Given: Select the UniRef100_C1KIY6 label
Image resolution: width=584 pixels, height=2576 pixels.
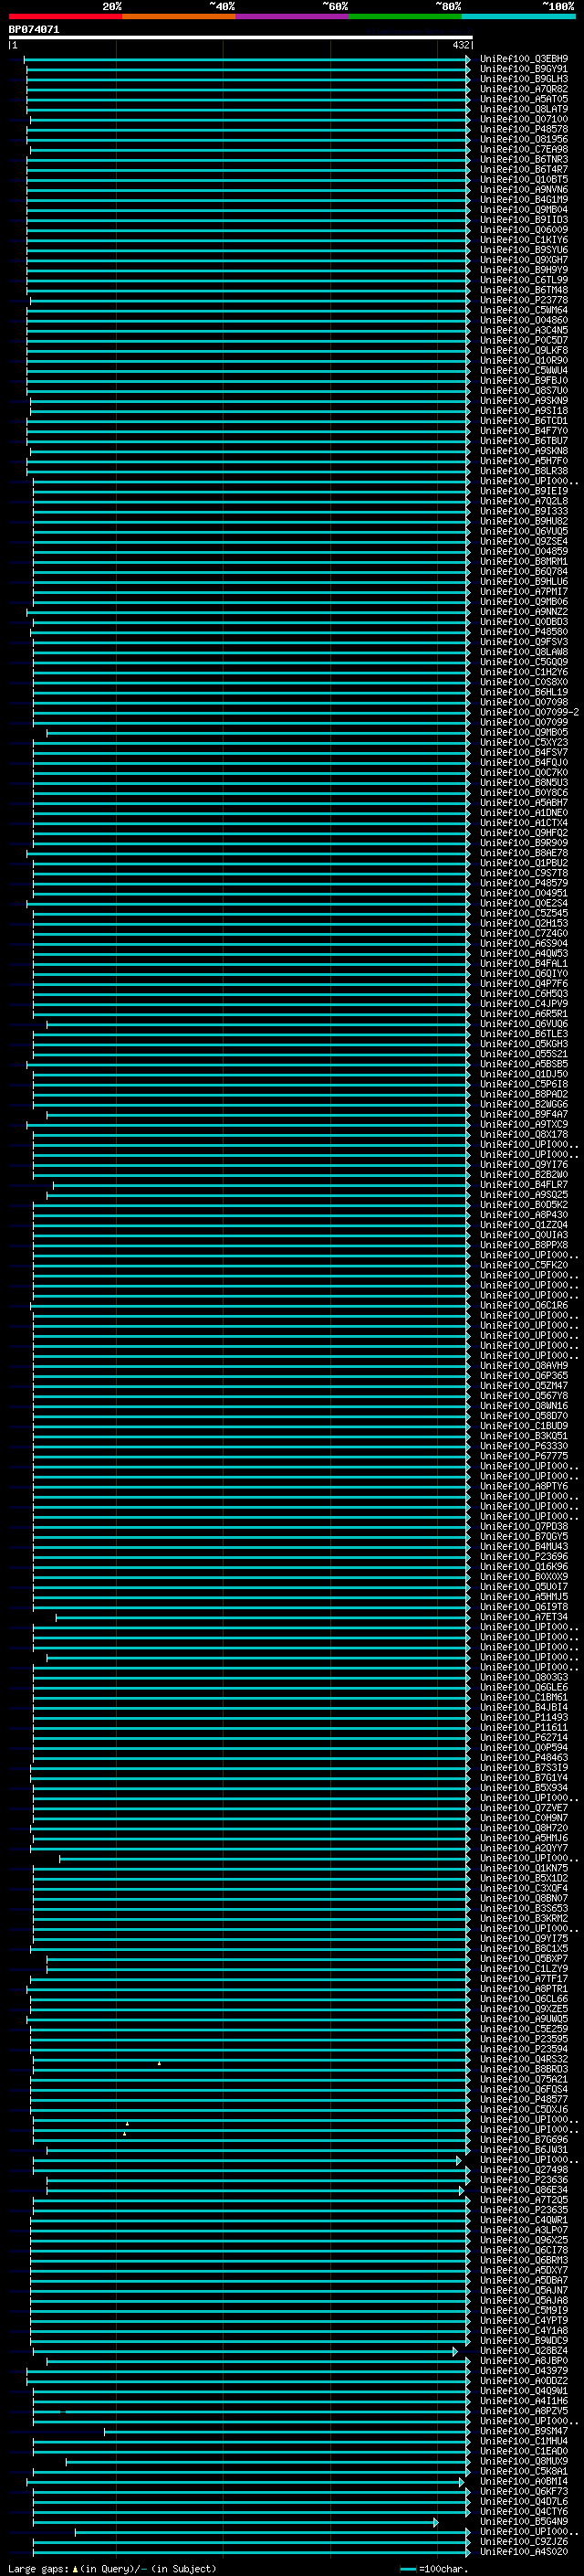Looking at the screenshot, I should (523, 240).
